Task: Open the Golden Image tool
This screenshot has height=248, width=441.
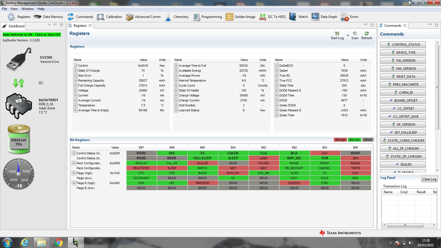Action: point(240,17)
